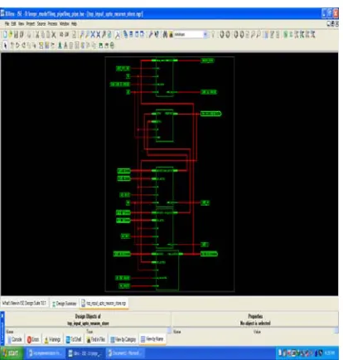Open the Warnings tab
The width and height of the screenshot is (343, 360).
[x=52, y=339]
